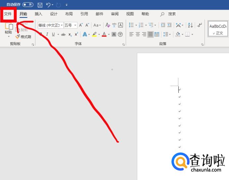229x180 pixels.
Task: Align text right
Action: pos(144,35)
